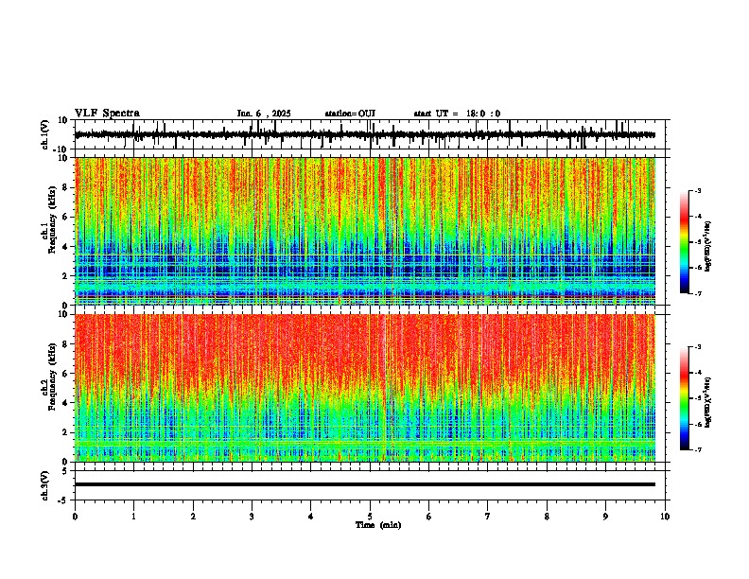This screenshot has height=579, width=749.
Task: Click the '-7' label on ch.2 colorbar
Action: point(697,449)
